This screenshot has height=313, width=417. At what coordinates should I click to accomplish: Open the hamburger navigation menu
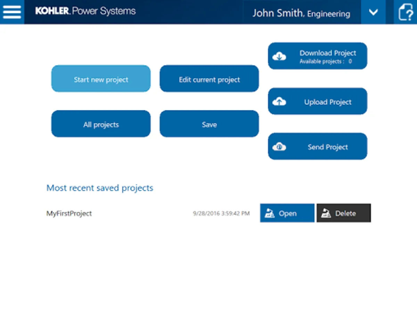[x=12, y=12]
